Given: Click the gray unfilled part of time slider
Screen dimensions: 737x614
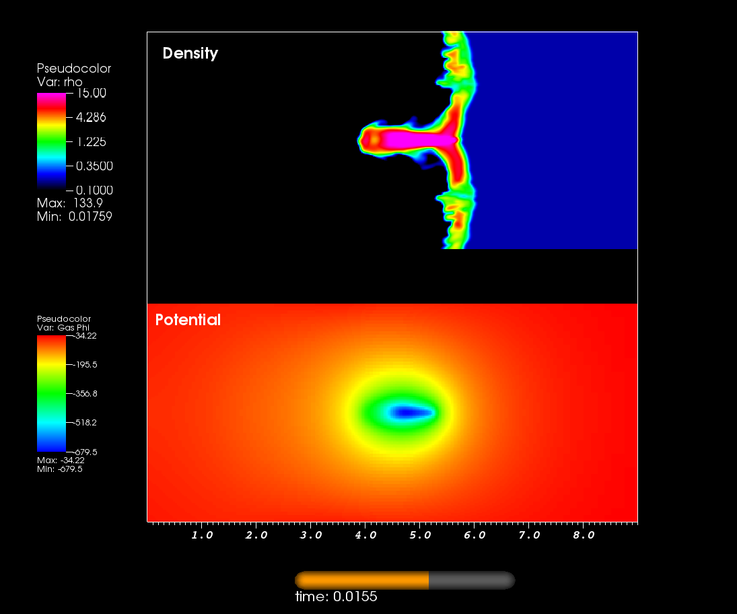Looking at the screenshot, I should [x=471, y=580].
